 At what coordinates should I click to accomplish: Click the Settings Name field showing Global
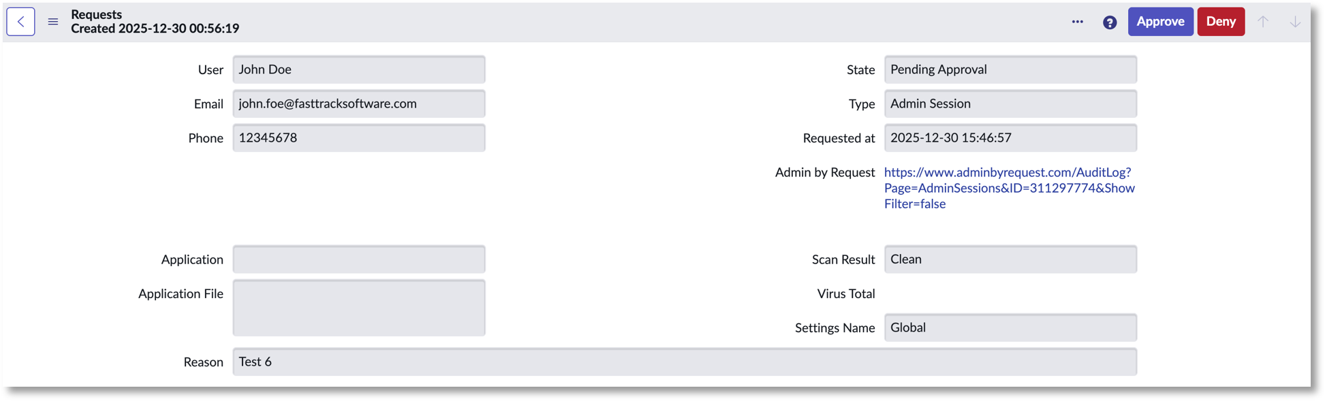[1010, 327]
